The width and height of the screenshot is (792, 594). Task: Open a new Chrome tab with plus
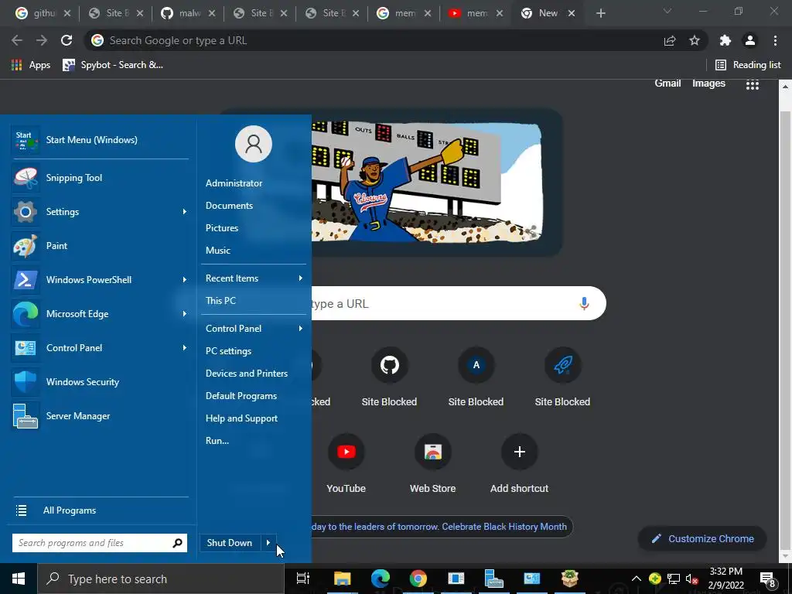(x=600, y=13)
